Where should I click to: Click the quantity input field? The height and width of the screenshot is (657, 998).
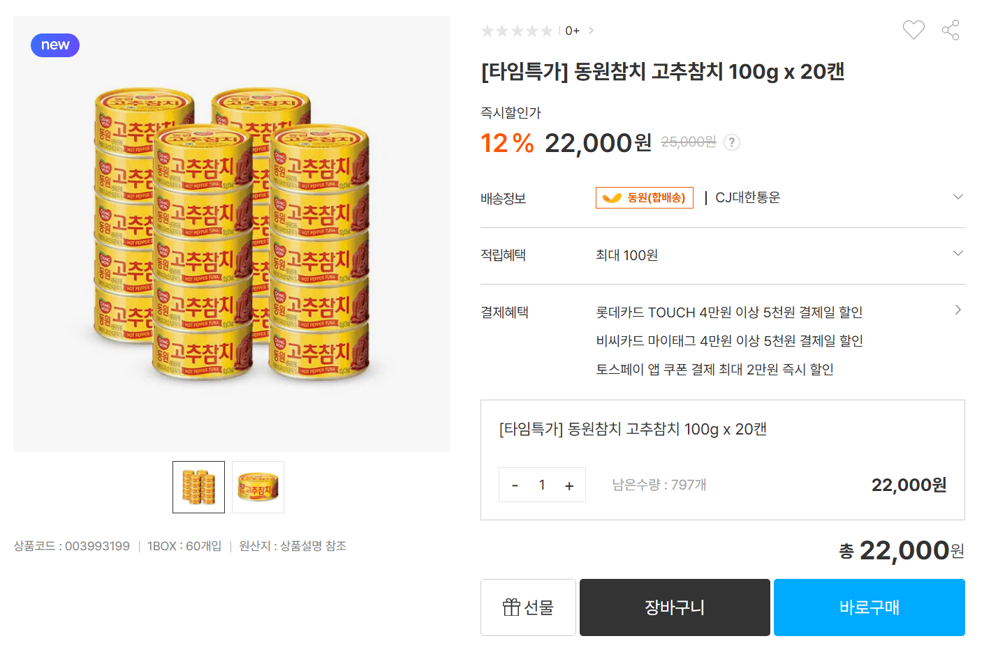click(542, 484)
